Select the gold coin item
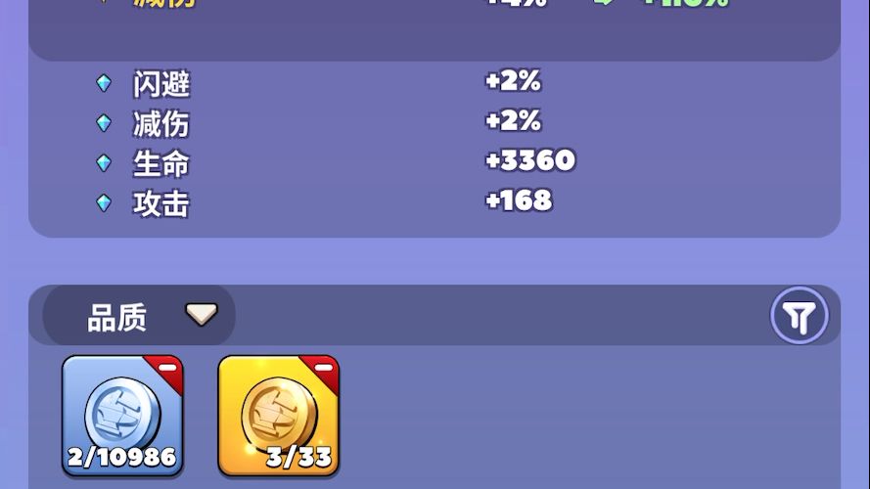This screenshot has height=489, width=870. (x=279, y=416)
